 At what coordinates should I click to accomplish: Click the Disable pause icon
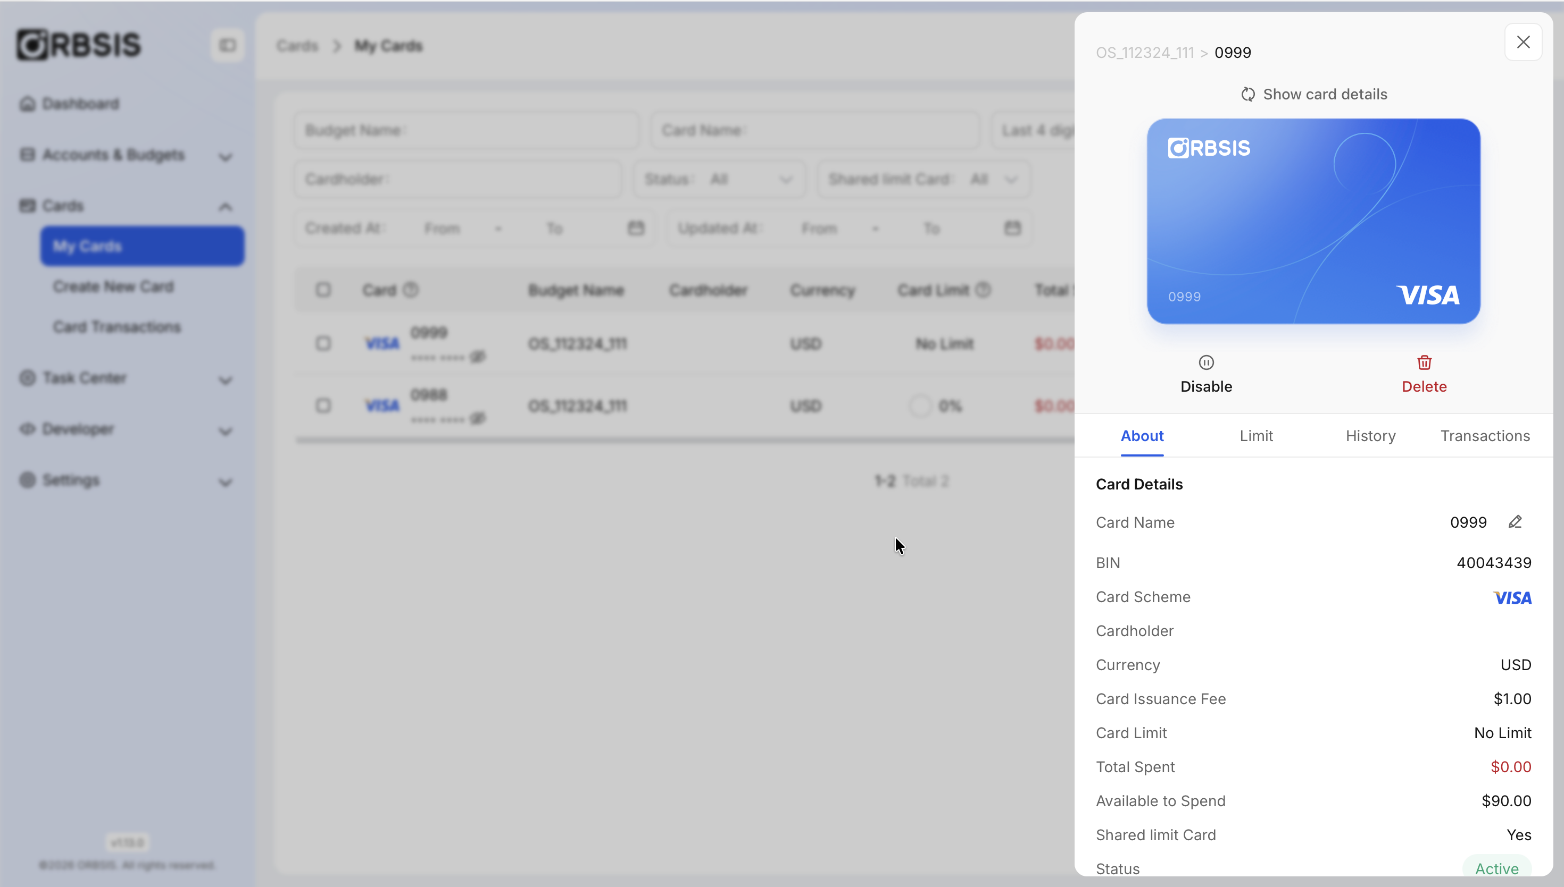1205,362
